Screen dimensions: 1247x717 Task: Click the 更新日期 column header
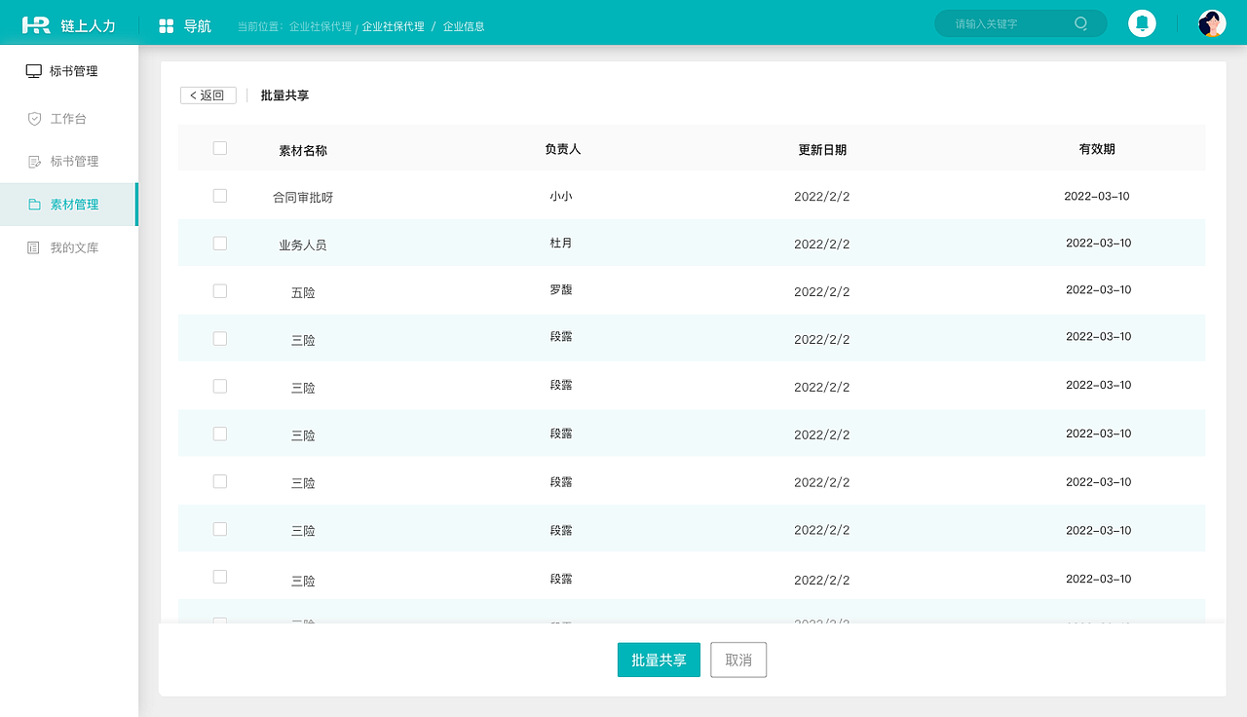point(822,150)
